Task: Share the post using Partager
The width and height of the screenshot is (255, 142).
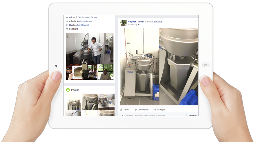Action: coord(159,110)
